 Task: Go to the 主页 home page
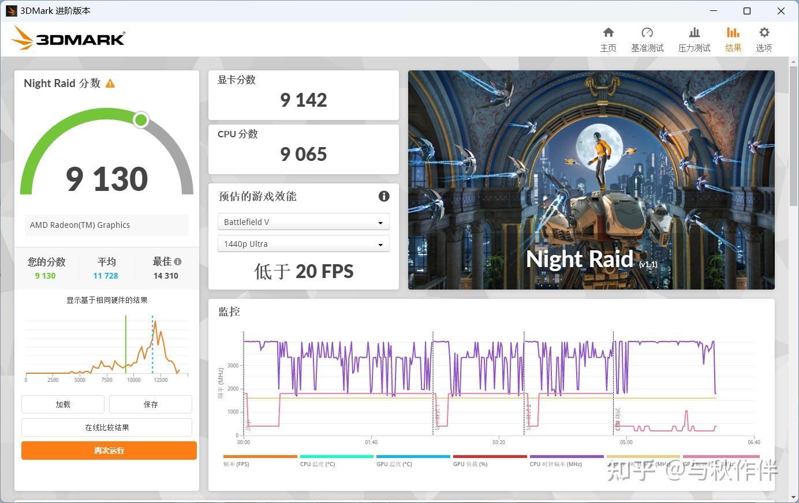point(608,39)
